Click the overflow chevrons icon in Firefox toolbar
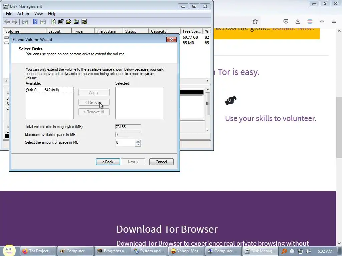Screen dimensions: 342x256 322,21
